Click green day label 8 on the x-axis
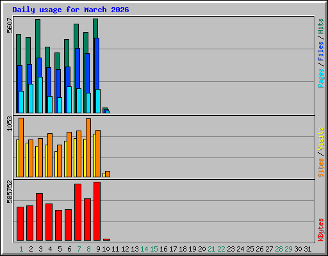This screenshot has width=328, height=256. coord(88,249)
